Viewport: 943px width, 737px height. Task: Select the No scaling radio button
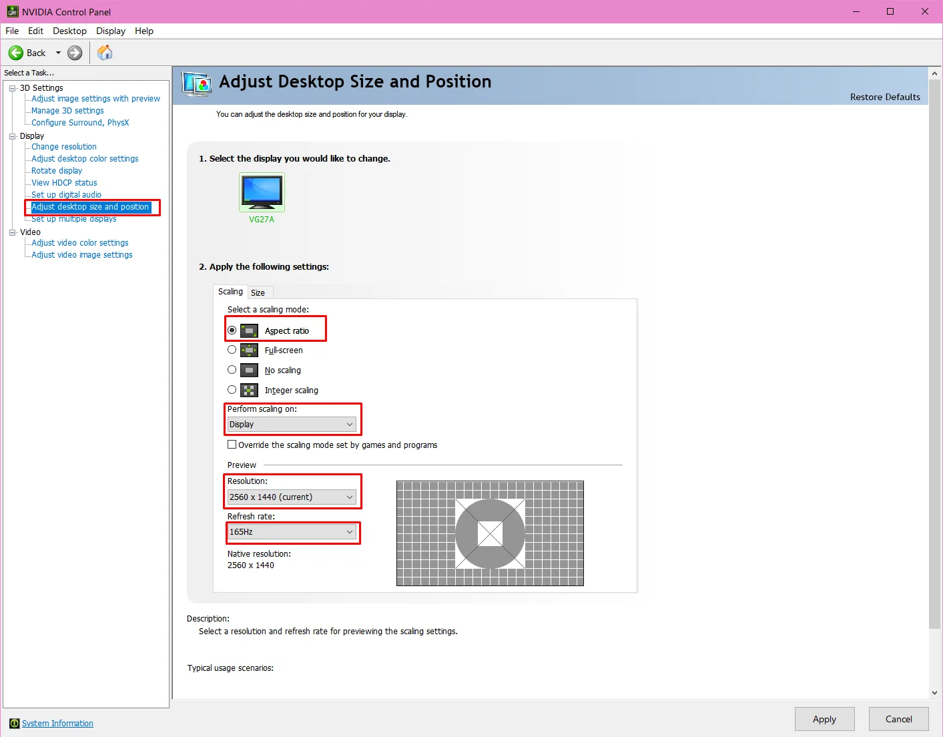[x=232, y=370]
